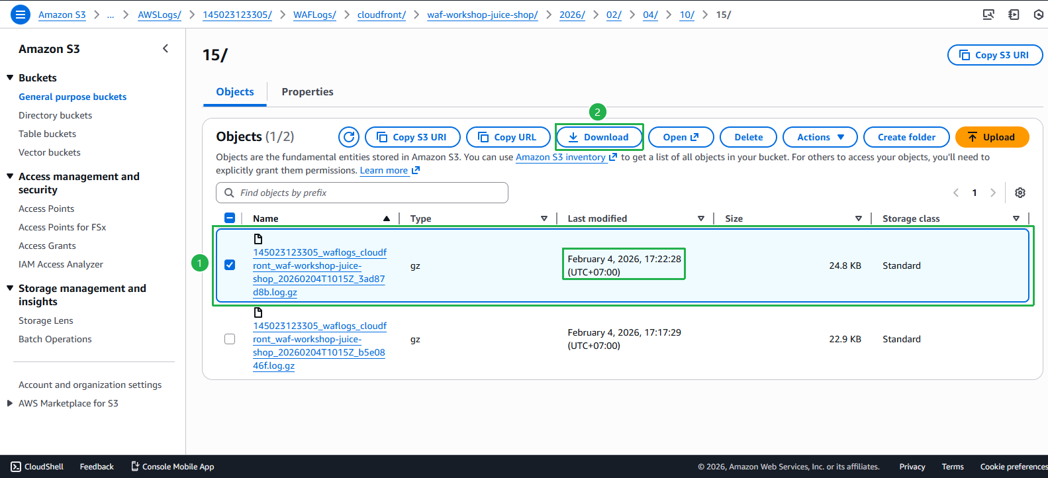Open Directory buckets
Image resolution: width=1048 pixels, height=478 pixels.
coord(56,115)
